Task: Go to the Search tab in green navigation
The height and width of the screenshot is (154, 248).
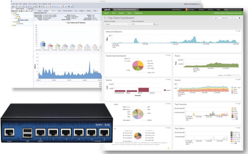Action: pos(106,13)
